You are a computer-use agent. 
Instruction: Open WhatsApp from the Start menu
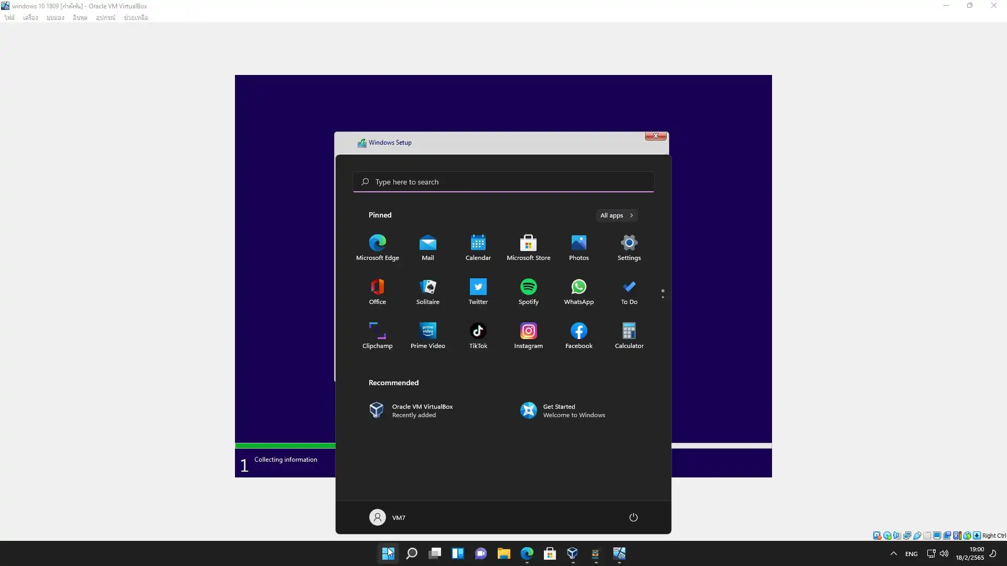579,291
